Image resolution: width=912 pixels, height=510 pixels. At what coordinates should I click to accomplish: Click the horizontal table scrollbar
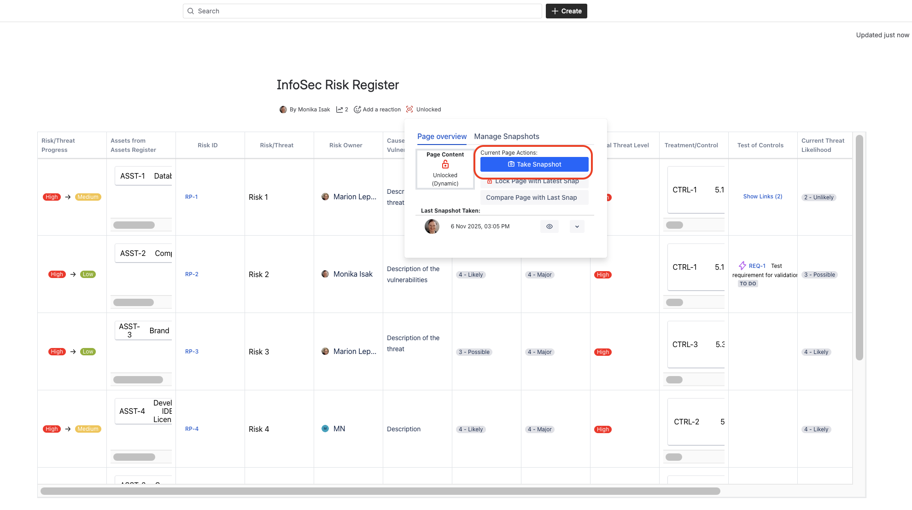(x=380, y=491)
